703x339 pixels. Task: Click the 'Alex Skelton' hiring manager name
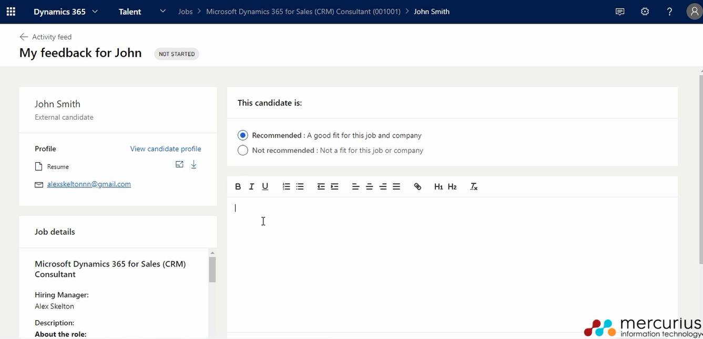(x=54, y=306)
